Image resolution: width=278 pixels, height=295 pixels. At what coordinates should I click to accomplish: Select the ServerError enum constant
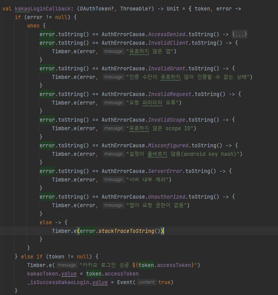click(165, 171)
